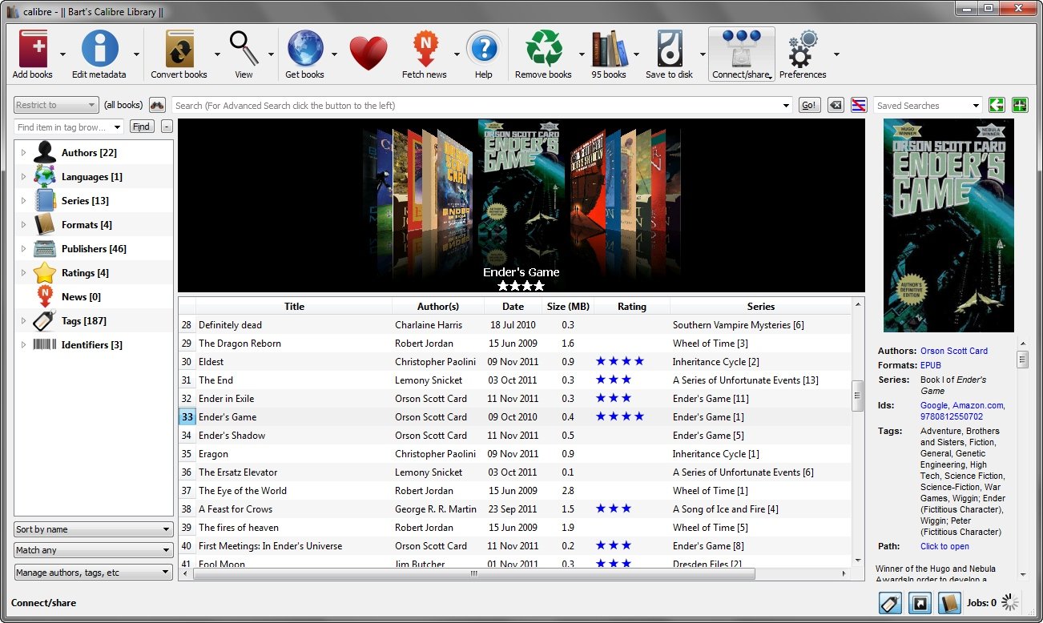1043x623 pixels.
Task: Click the Remove books recycle icon
Action: (544, 49)
